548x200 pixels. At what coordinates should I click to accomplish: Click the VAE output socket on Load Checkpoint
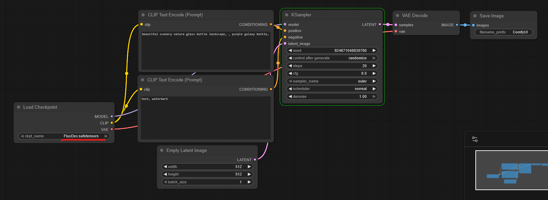(112, 129)
